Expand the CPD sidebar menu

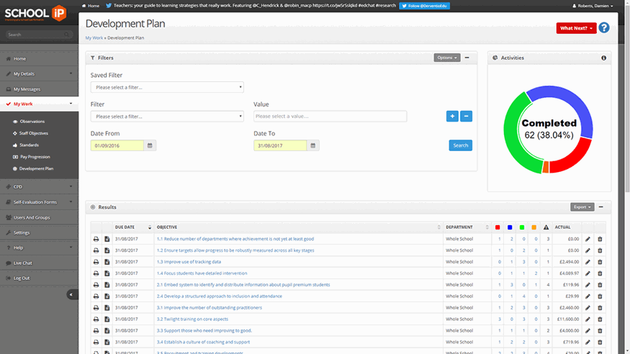coord(40,186)
